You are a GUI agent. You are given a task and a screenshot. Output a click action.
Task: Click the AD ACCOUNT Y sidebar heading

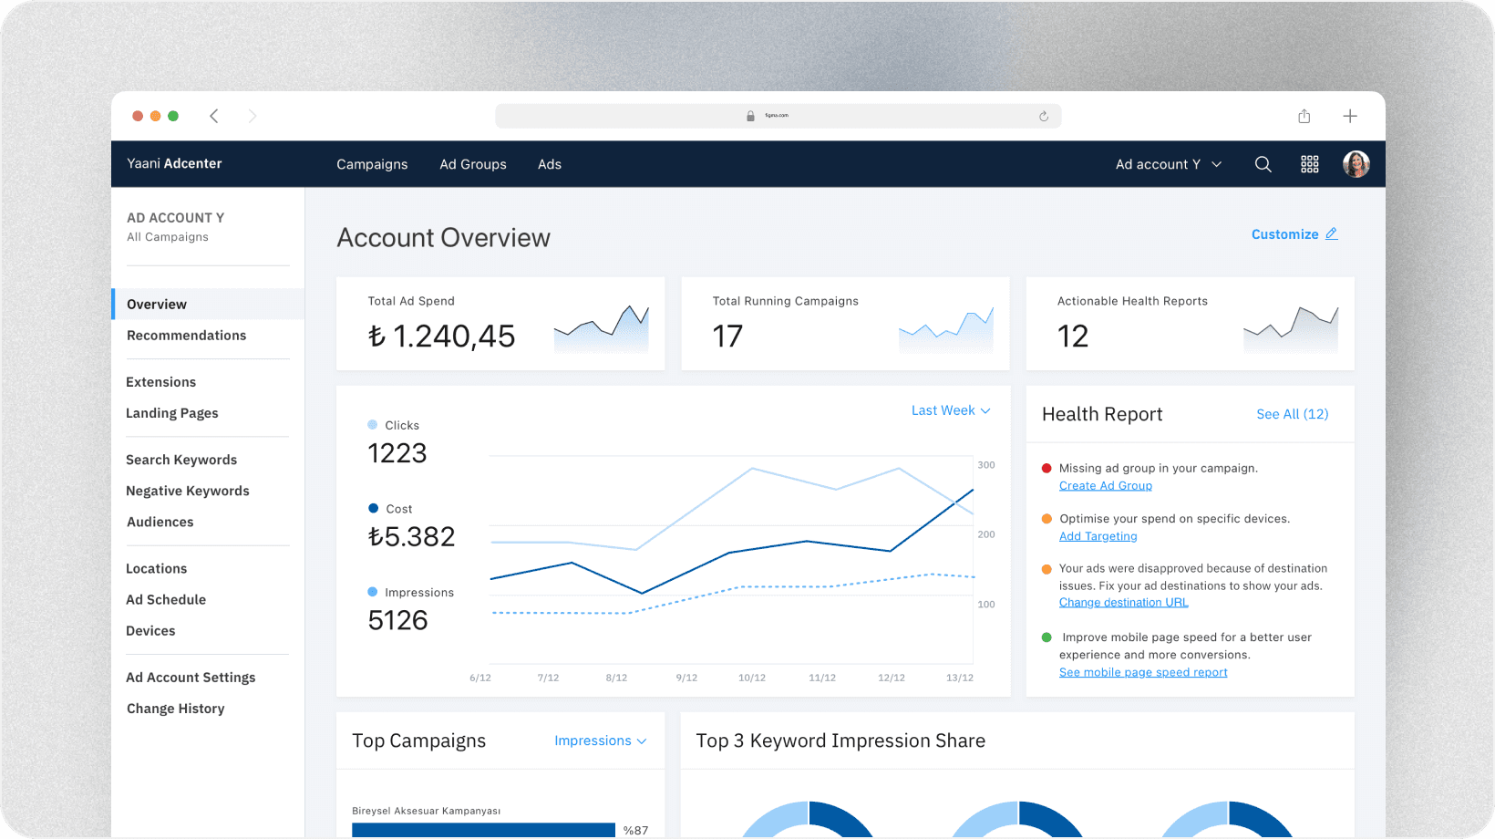[x=176, y=218]
